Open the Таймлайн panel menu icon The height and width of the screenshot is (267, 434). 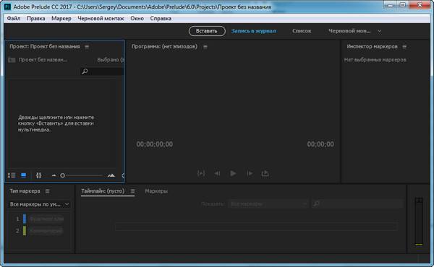[132, 191]
